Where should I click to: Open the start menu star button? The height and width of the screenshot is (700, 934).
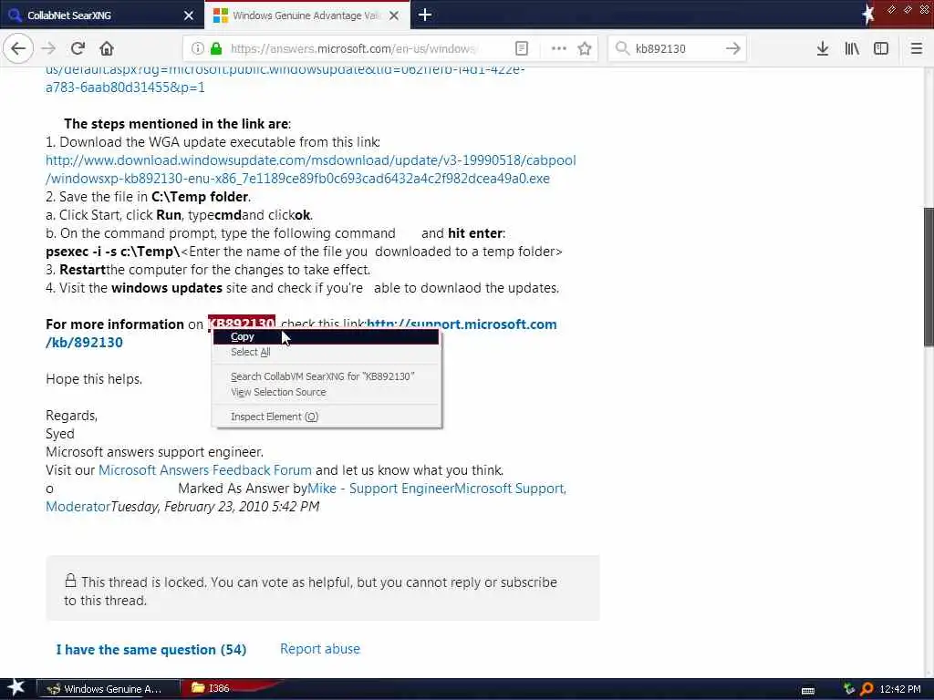tap(16, 688)
